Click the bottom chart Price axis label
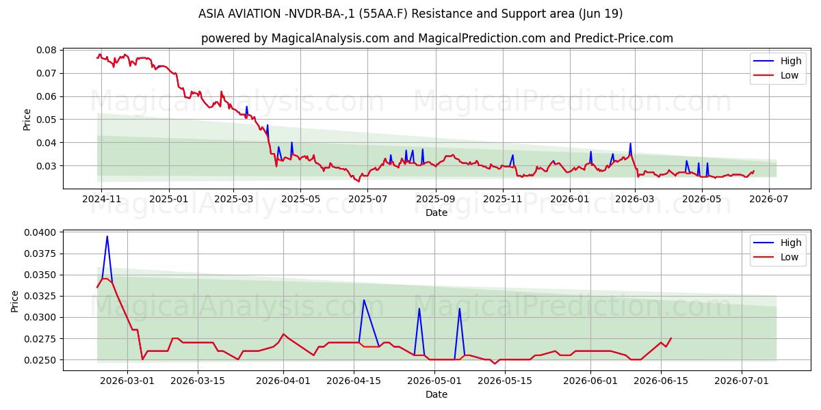821x410 pixels. click(16, 301)
